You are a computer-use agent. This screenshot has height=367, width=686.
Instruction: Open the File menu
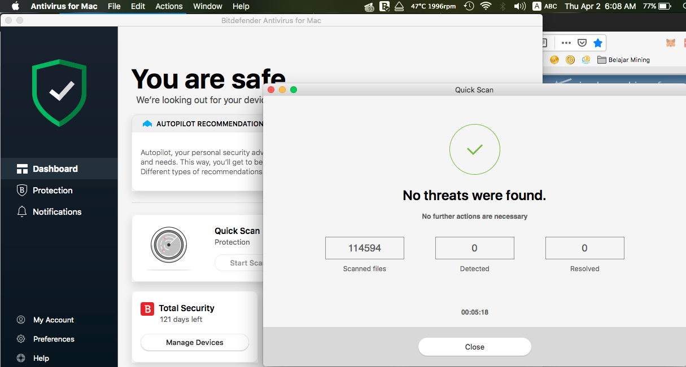(114, 6)
